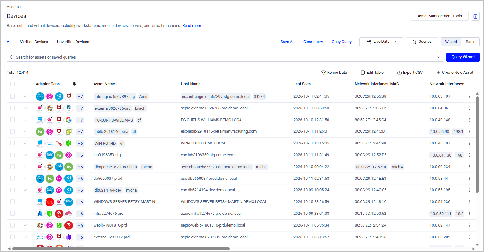Click the first Cisco adapter icon on infranginx-5567897-stg row
484x252 pixels.
[x=40, y=96]
